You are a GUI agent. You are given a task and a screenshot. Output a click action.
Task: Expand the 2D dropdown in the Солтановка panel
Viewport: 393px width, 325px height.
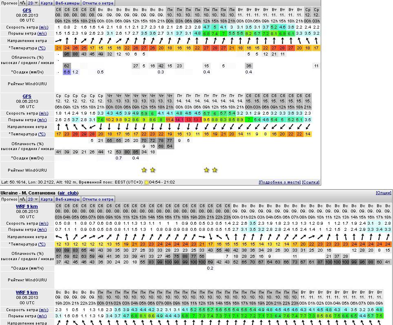[x=33, y=199]
